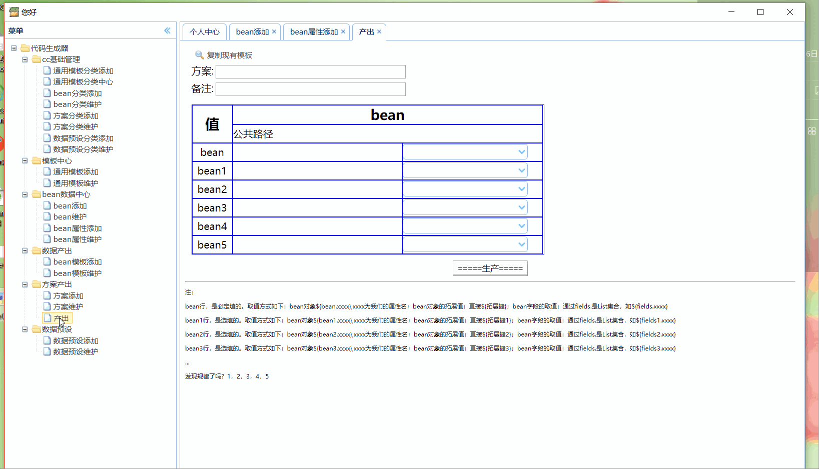Click page icon of bean模板添加
The height and width of the screenshot is (469, 819).
pos(47,261)
